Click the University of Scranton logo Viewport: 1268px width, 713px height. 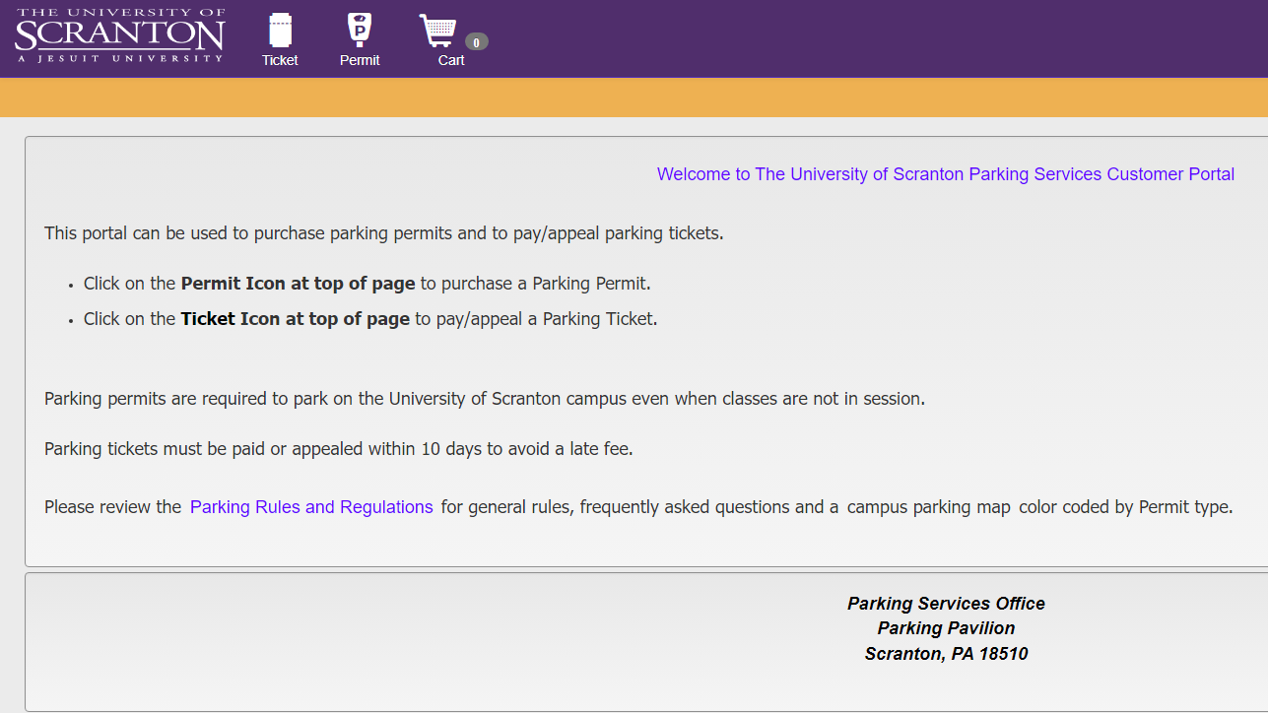point(120,36)
